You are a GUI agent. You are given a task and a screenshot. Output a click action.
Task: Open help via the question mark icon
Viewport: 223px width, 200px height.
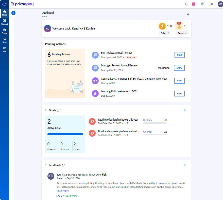(202, 4)
